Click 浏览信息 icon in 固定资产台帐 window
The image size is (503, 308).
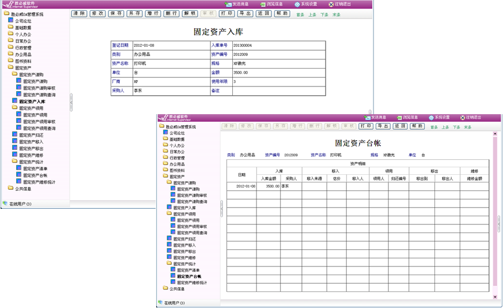tap(399, 118)
